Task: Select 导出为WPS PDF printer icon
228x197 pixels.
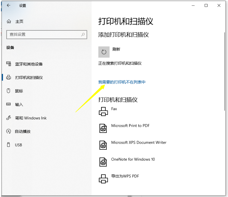Action: [x=103, y=179]
